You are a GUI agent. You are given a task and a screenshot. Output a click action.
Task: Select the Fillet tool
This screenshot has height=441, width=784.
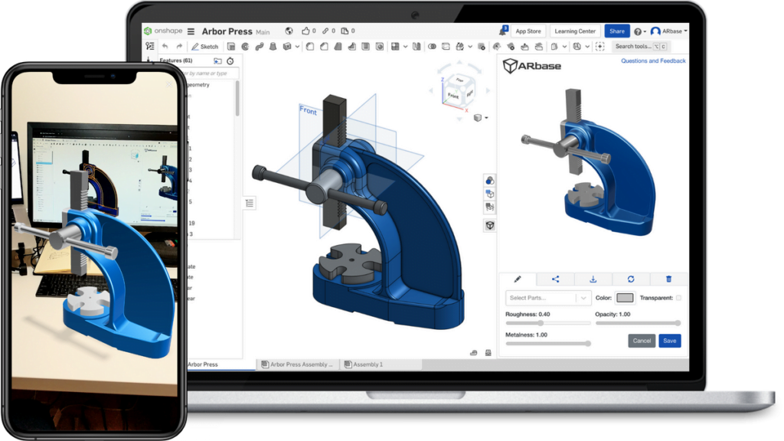[310, 47]
